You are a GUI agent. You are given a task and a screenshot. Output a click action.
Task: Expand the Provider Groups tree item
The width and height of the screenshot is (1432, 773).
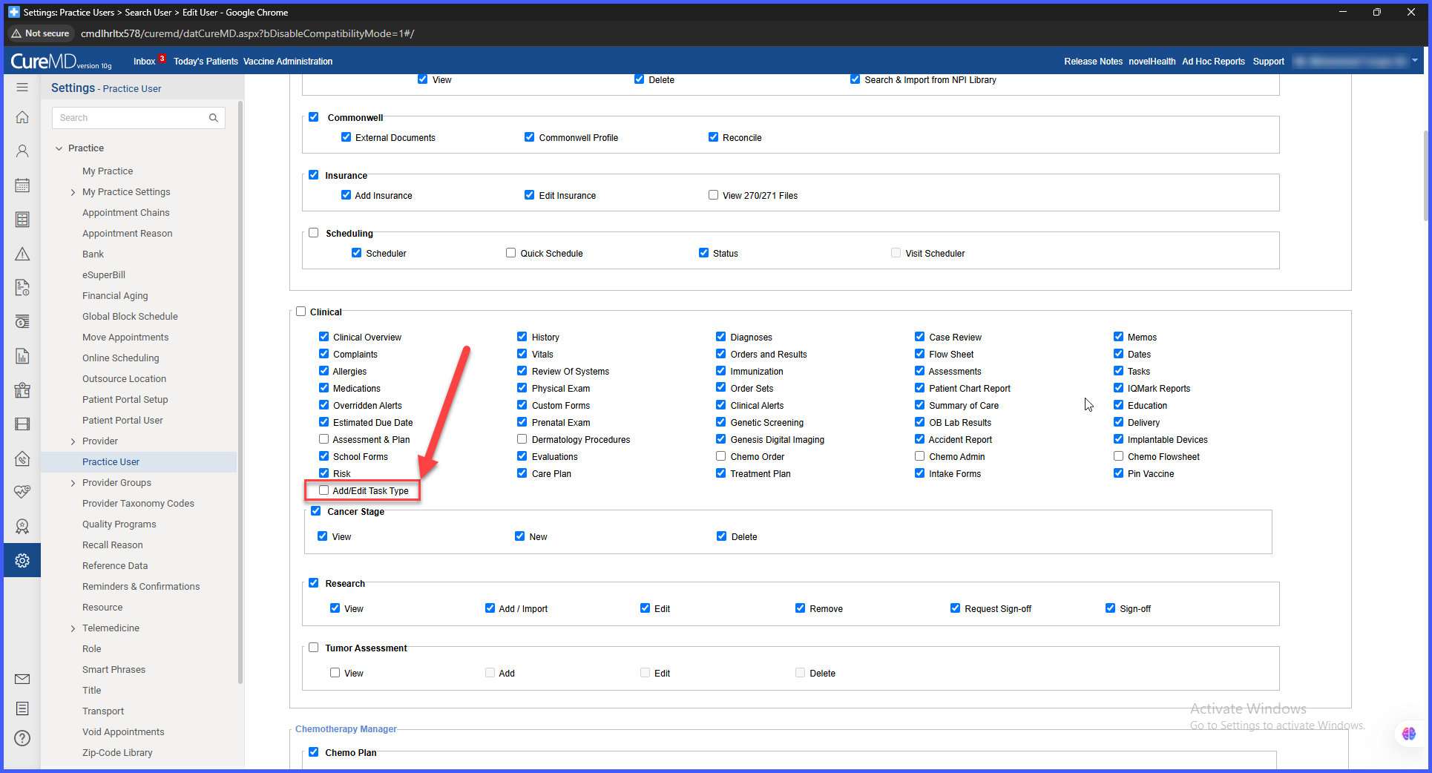click(x=73, y=483)
